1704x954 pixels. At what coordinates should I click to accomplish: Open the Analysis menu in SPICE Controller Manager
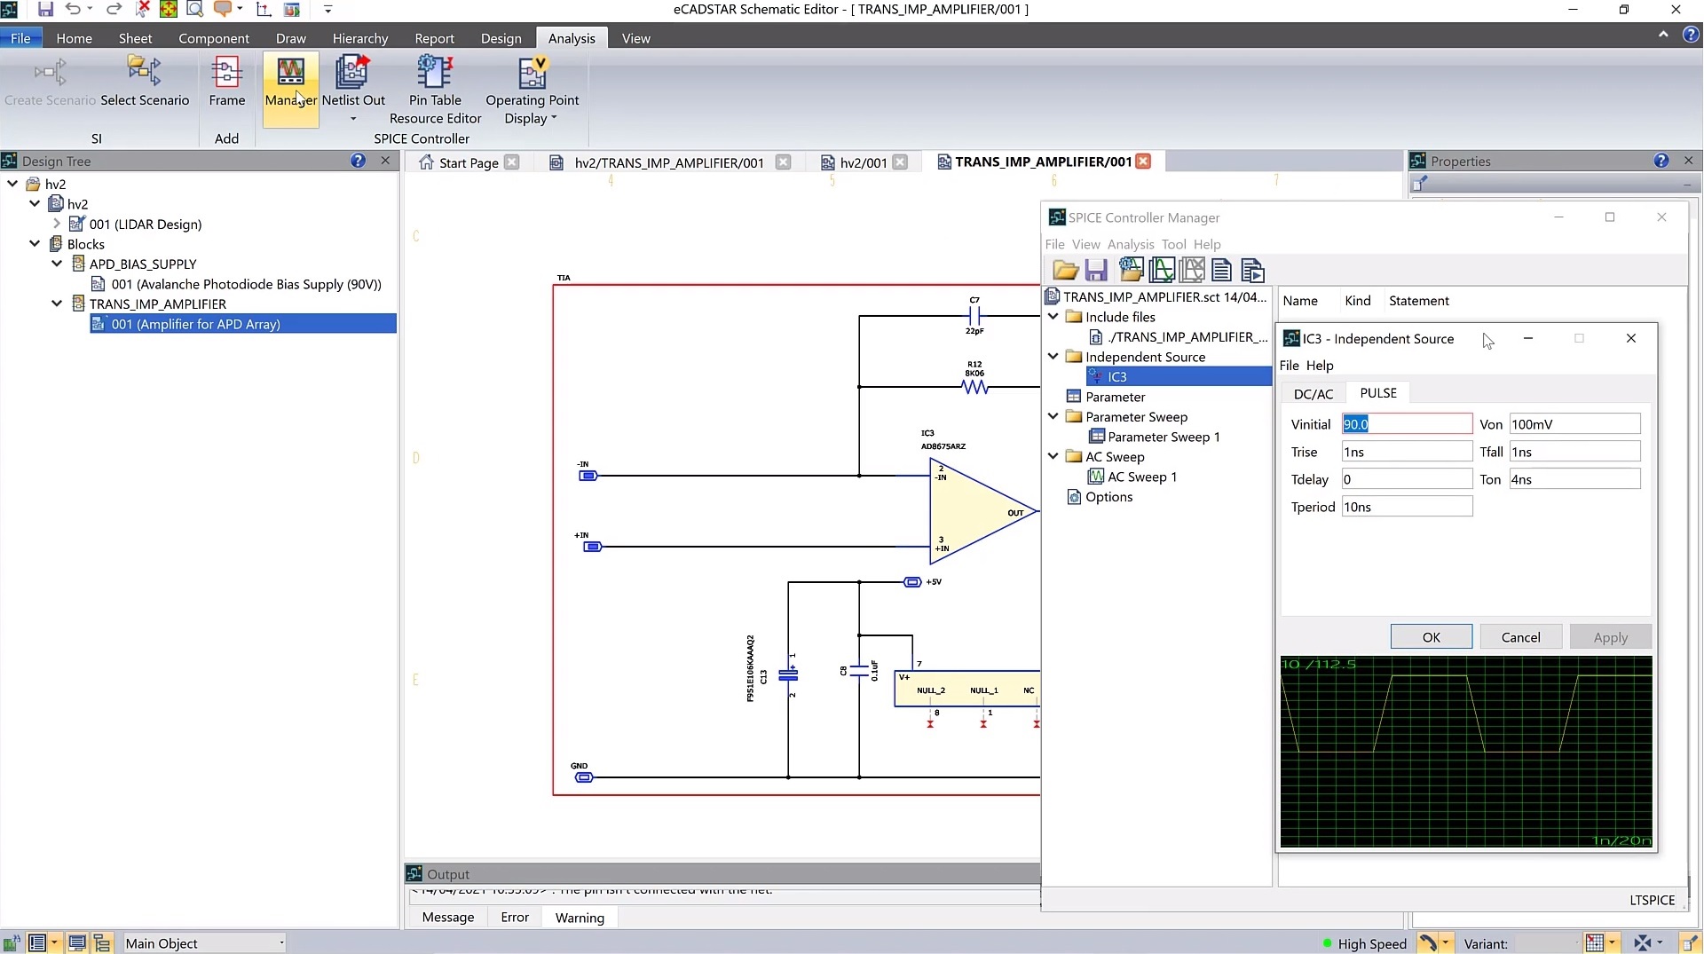1131,244
